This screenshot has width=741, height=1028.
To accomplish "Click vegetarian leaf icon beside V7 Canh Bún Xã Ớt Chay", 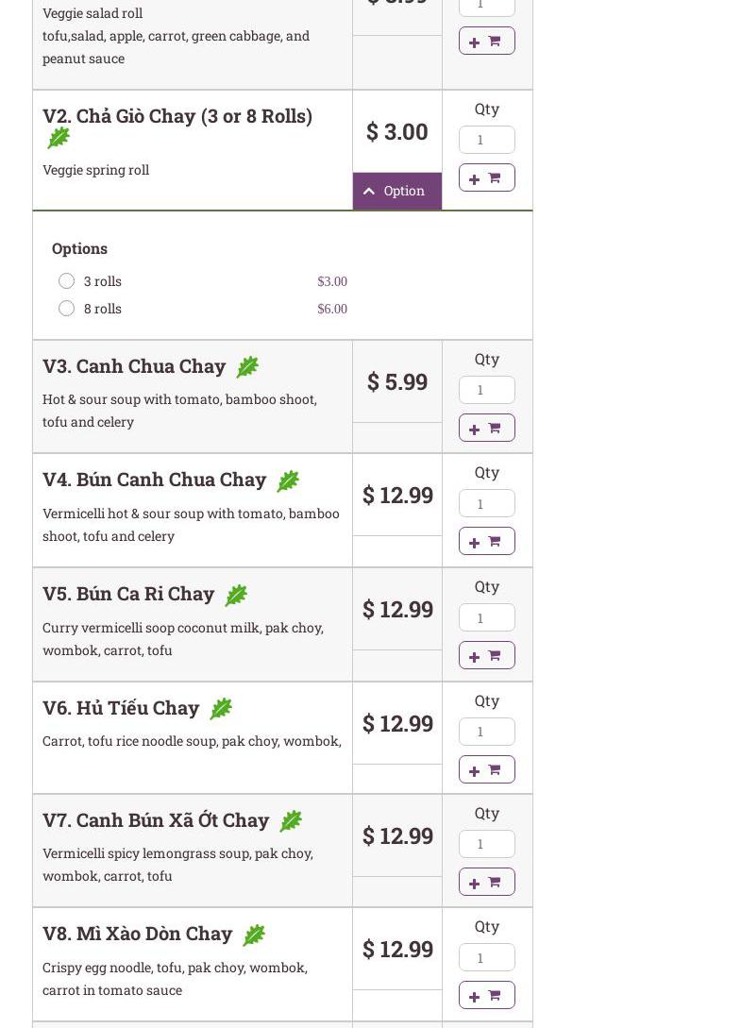I will [x=291, y=821].
